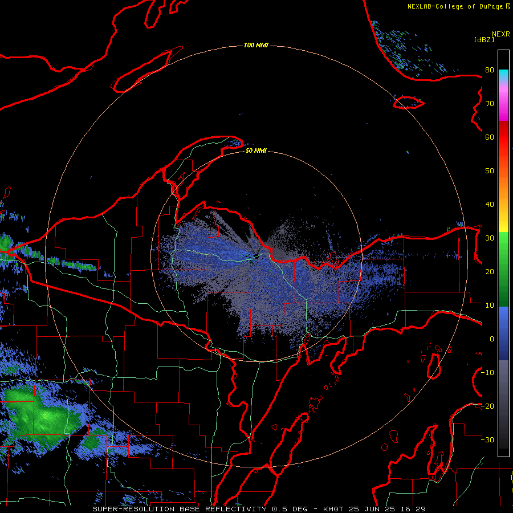Image resolution: width=513 pixels, height=513 pixels.
Task: Click the Super-Resolution Base Reflectivity caption
Action: click(259, 509)
